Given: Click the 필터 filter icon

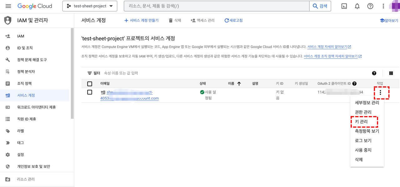Looking at the screenshot, I should [90, 73].
